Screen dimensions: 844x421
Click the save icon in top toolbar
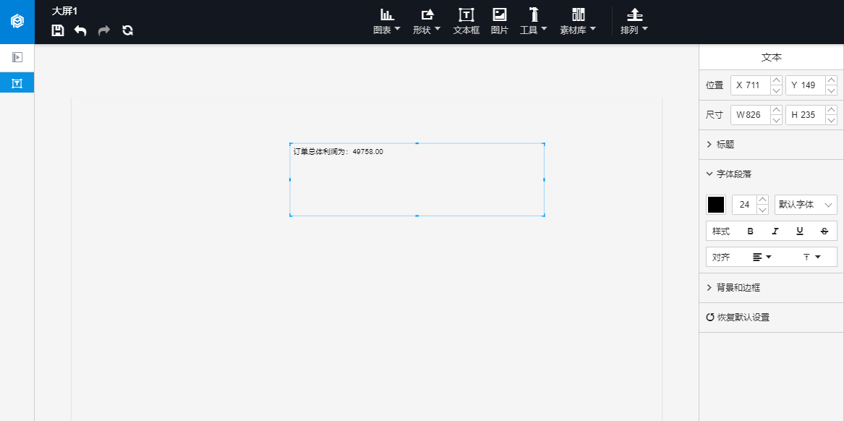pyautogui.click(x=58, y=30)
